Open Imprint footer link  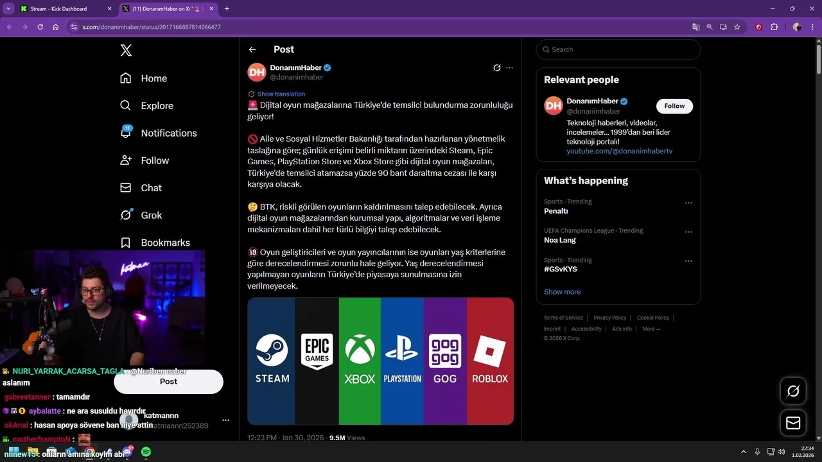[x=552, y=329]
